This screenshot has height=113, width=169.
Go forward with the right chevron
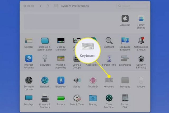point(48,6)
